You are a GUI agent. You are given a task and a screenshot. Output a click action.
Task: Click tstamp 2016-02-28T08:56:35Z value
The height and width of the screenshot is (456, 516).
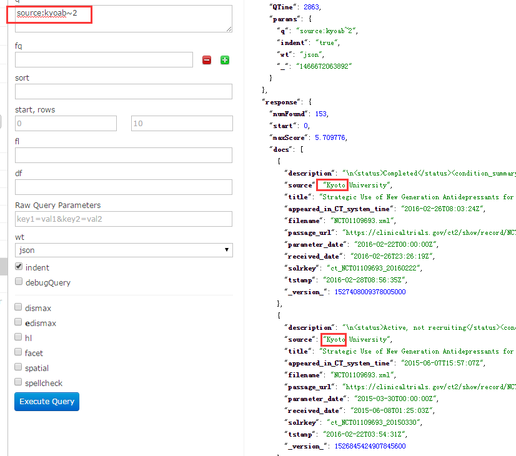(x=364, y=280)
